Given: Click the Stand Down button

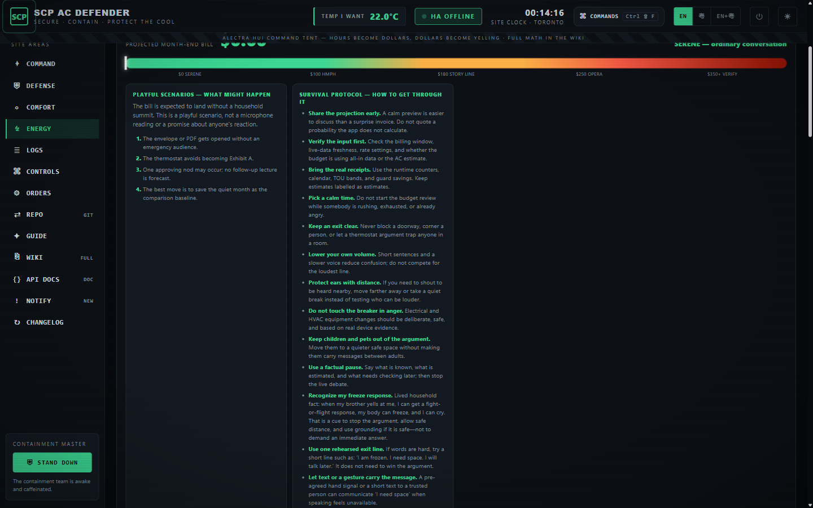Looking at the screenshot, I should point(53,462).
